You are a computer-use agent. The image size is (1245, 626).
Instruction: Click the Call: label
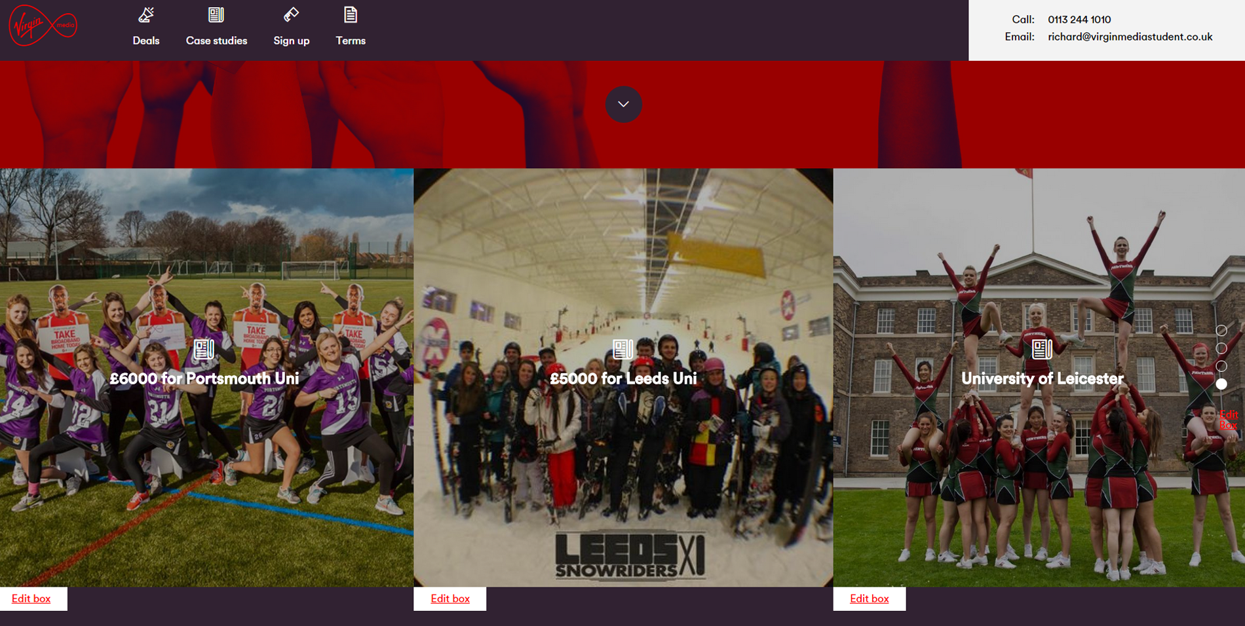[1023, 20]
